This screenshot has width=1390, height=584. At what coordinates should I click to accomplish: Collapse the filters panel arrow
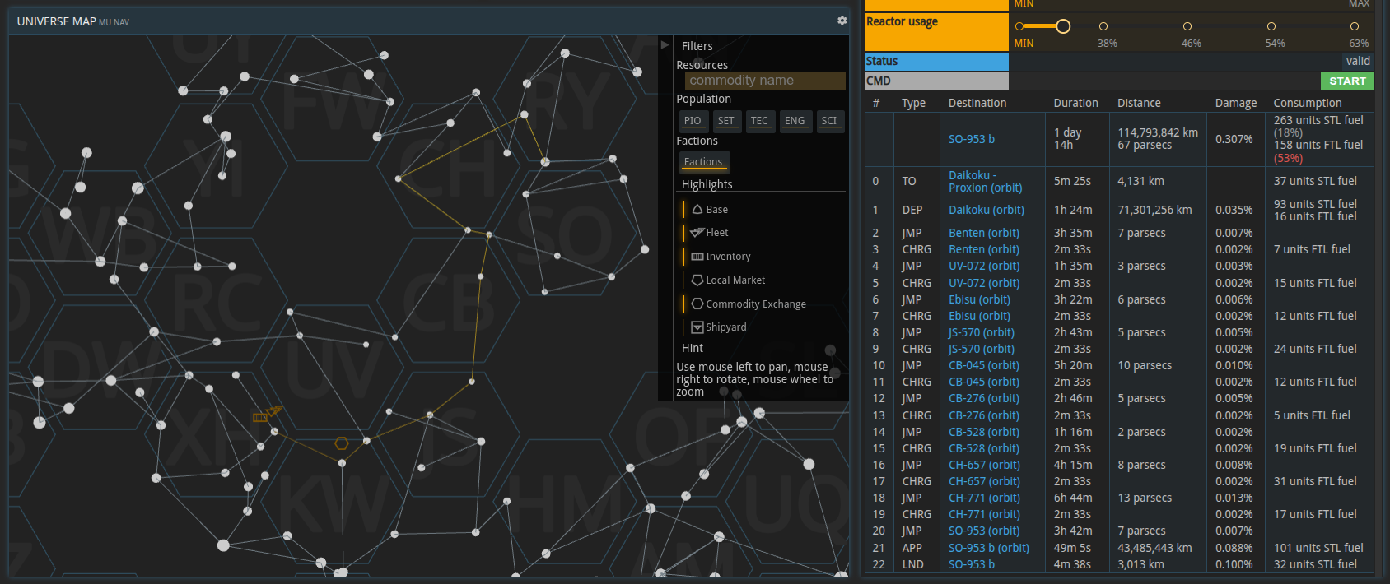coord(665,44)
